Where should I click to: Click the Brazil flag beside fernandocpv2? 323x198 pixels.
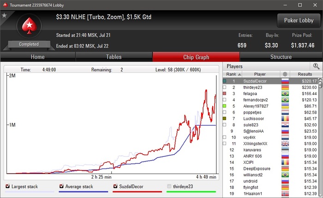(285, 100)
